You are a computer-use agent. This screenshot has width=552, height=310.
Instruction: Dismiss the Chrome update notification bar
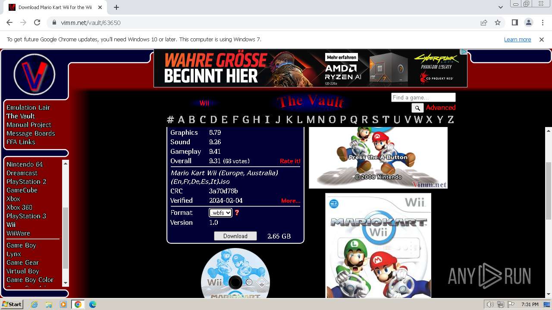click(x=542, y=39)
